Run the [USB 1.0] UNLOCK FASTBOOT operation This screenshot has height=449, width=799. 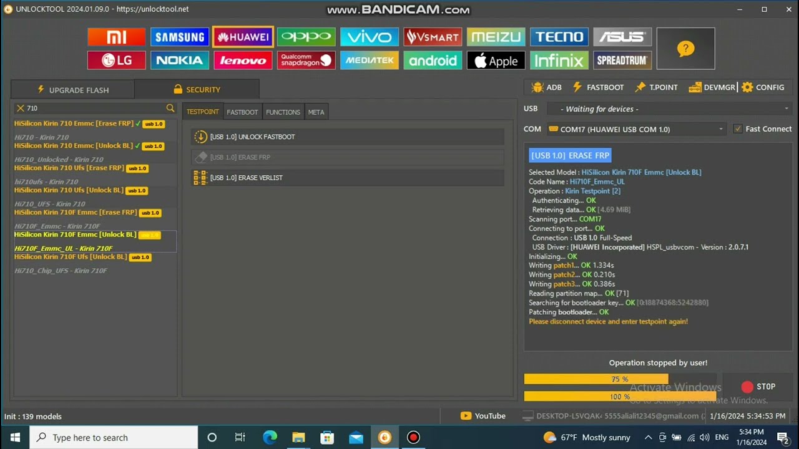348,137
